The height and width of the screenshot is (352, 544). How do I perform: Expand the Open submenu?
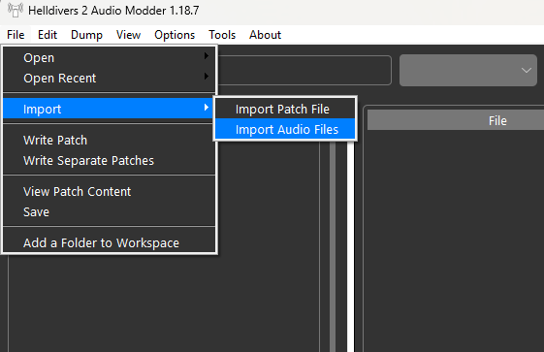pyautogui.click(x=110, y=57)
